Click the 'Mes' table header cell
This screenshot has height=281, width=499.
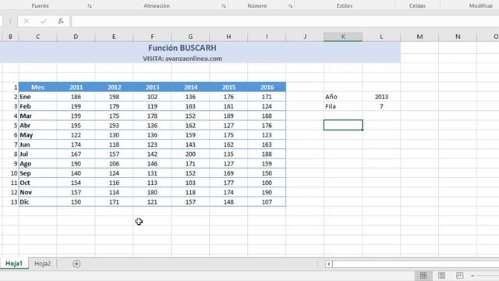click(x=37, y=87)
